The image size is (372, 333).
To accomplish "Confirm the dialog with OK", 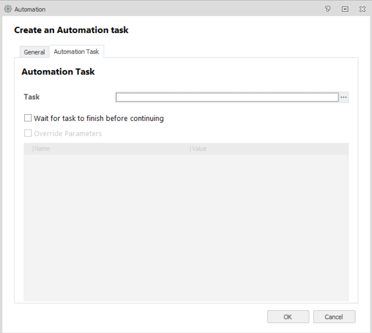I will pyautogui.click(x=288, y=317).
